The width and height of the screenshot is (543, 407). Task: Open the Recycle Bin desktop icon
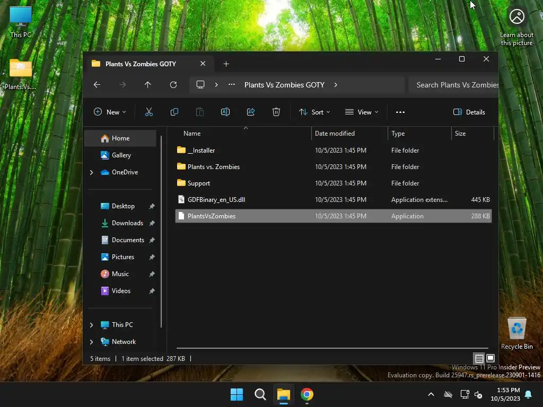coord(516,333)
